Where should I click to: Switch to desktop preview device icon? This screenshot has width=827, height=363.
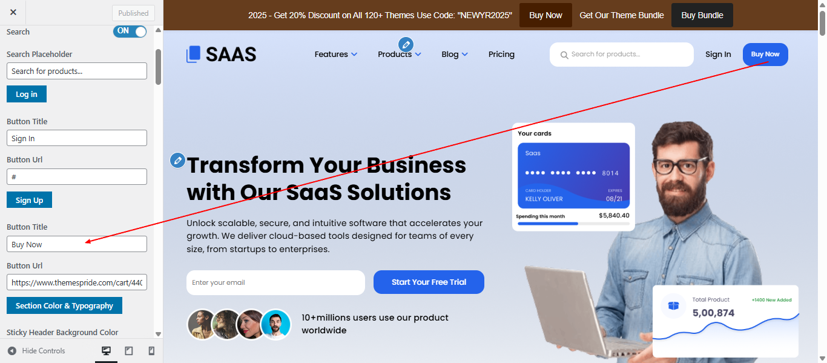[x=107, y=351]
